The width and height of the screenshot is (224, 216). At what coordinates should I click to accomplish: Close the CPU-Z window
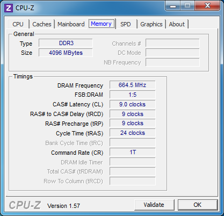(x=207, y=6)
